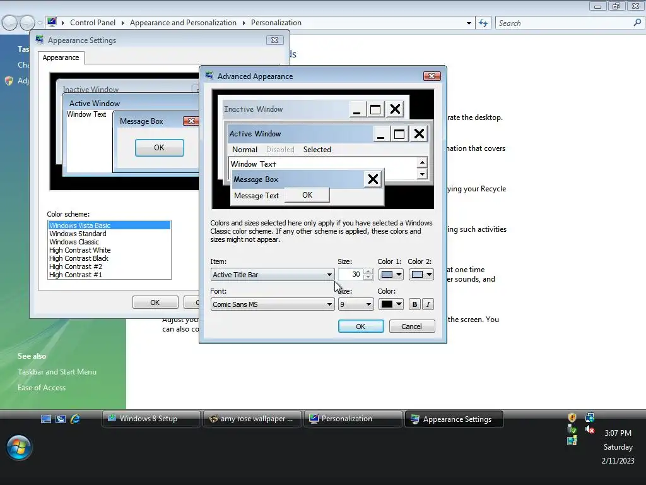Click the address bar refresh icon
646x485 pixels.
[483, 23]
